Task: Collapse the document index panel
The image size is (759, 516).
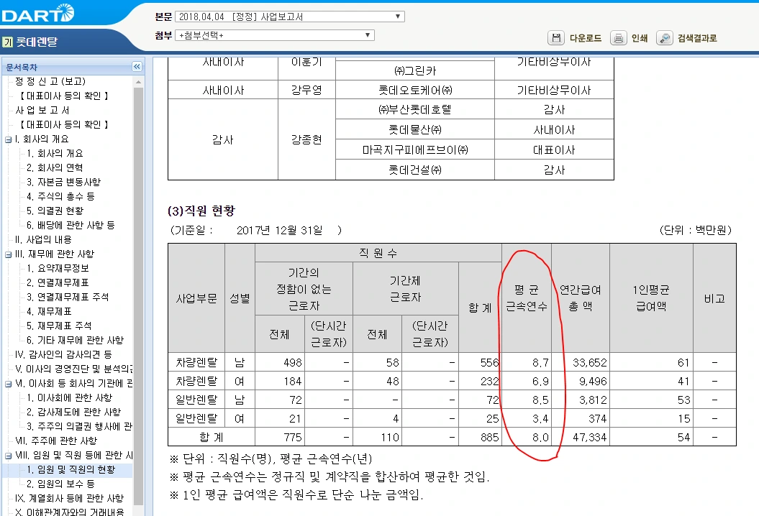Action: click(137, 67)
